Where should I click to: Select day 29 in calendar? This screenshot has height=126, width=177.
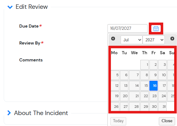pos(145,107)
